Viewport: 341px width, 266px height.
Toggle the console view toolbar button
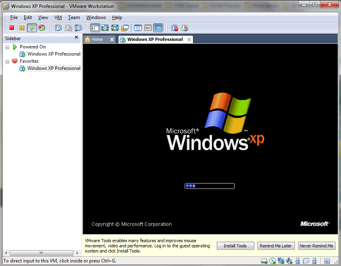pos(158,28)
